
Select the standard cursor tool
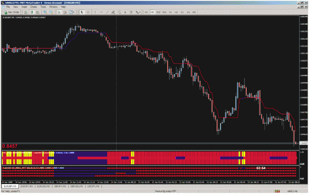point(82,12)
